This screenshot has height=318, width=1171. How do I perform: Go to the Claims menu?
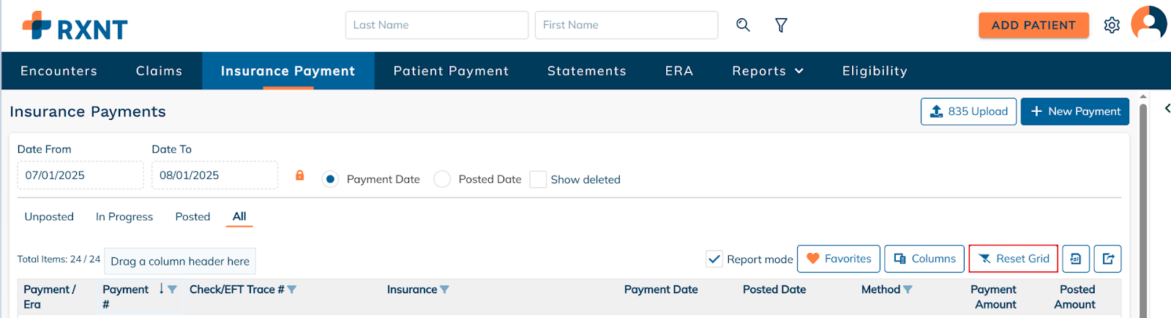[x=159, y=71]
